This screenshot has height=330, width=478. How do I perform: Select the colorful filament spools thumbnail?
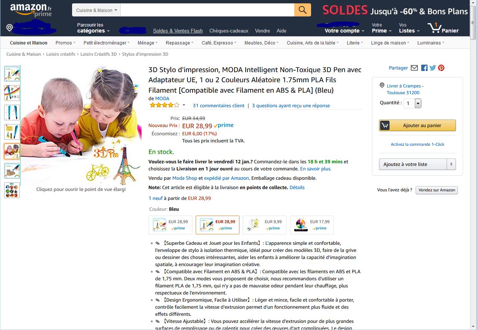[x=12, y=190]
